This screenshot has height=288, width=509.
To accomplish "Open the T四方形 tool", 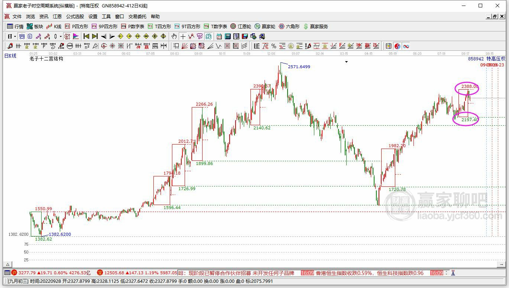I will [x=159, y=26].
